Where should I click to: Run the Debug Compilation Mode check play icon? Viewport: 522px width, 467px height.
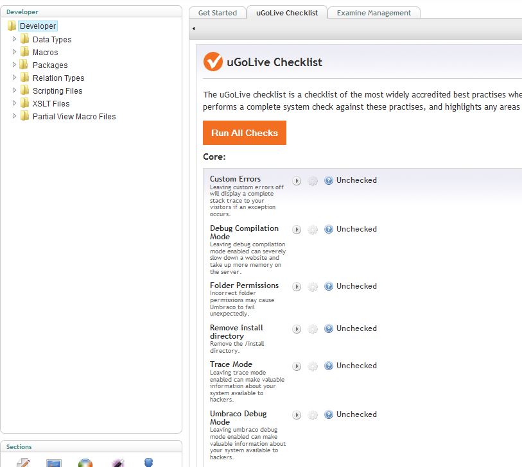[x=297, y=230]
